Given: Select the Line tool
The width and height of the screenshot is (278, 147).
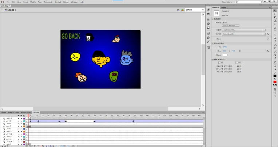Looking at the screenshot, I should pos(275,34).
